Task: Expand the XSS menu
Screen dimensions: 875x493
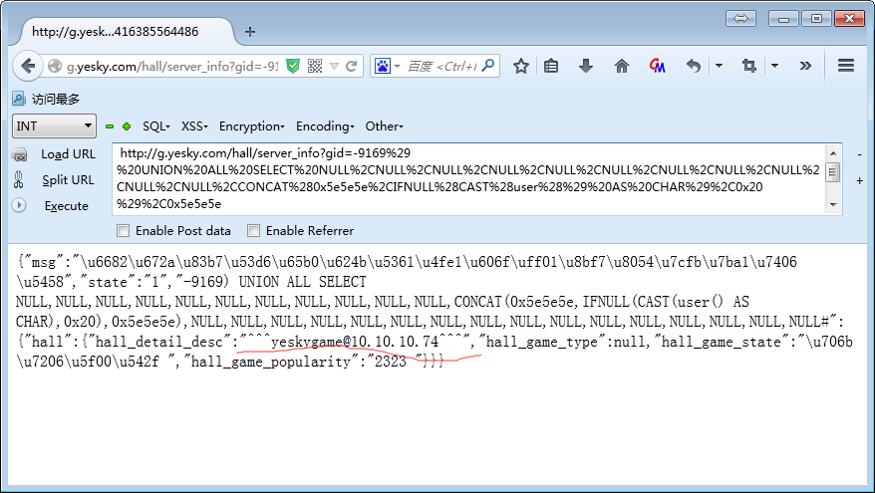Action: (x=194, y=126)
